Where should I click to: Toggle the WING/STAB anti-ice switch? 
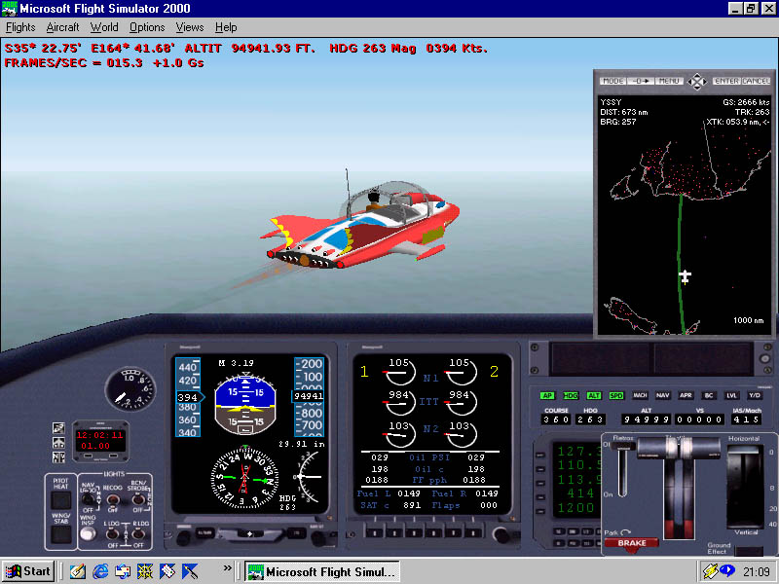point(61,534)
